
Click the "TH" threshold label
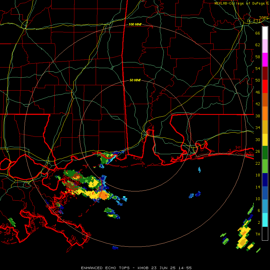(x=258, y=234)
